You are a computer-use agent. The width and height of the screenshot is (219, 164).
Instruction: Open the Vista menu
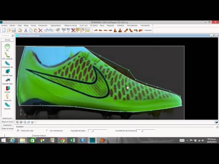tap(20, 26)
